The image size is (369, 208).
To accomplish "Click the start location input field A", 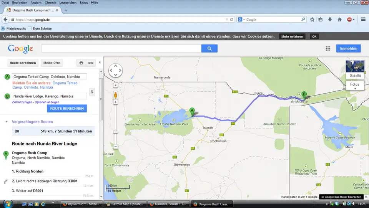I will [x=50, y=77].
